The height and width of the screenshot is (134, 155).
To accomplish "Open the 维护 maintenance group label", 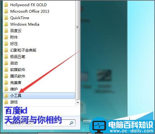I will [14, 89].
